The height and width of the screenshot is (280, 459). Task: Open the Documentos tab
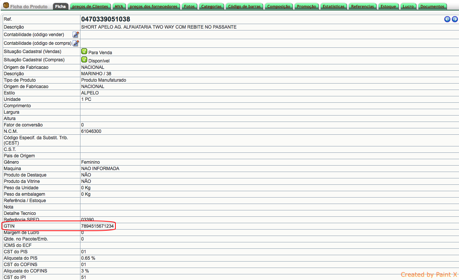432,6
